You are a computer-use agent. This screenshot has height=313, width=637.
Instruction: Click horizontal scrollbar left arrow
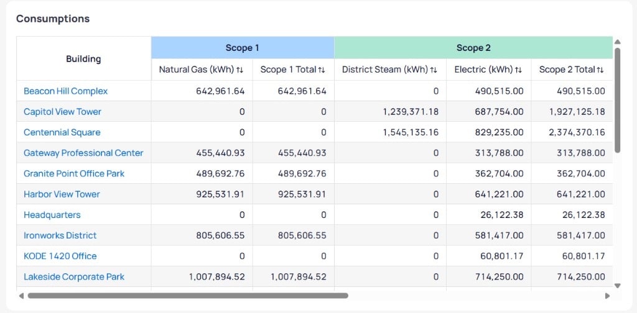(x=21, y=296)
